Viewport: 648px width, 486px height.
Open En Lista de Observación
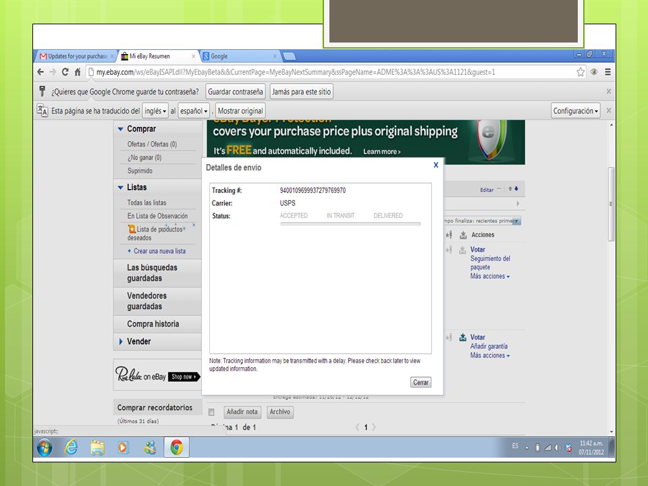click(x=157, y=216)
